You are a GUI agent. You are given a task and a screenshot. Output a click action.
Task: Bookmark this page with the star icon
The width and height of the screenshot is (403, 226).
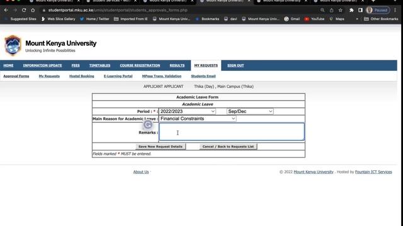tap(341, 10)
